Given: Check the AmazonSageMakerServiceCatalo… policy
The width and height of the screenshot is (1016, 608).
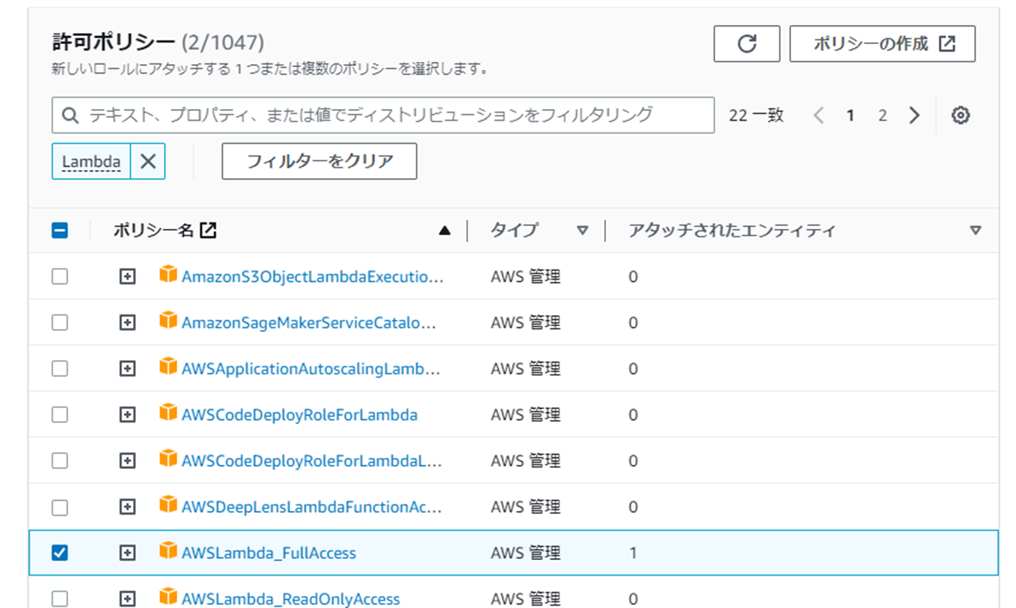Looking at the screenshot, I should [x=60, y=322].
